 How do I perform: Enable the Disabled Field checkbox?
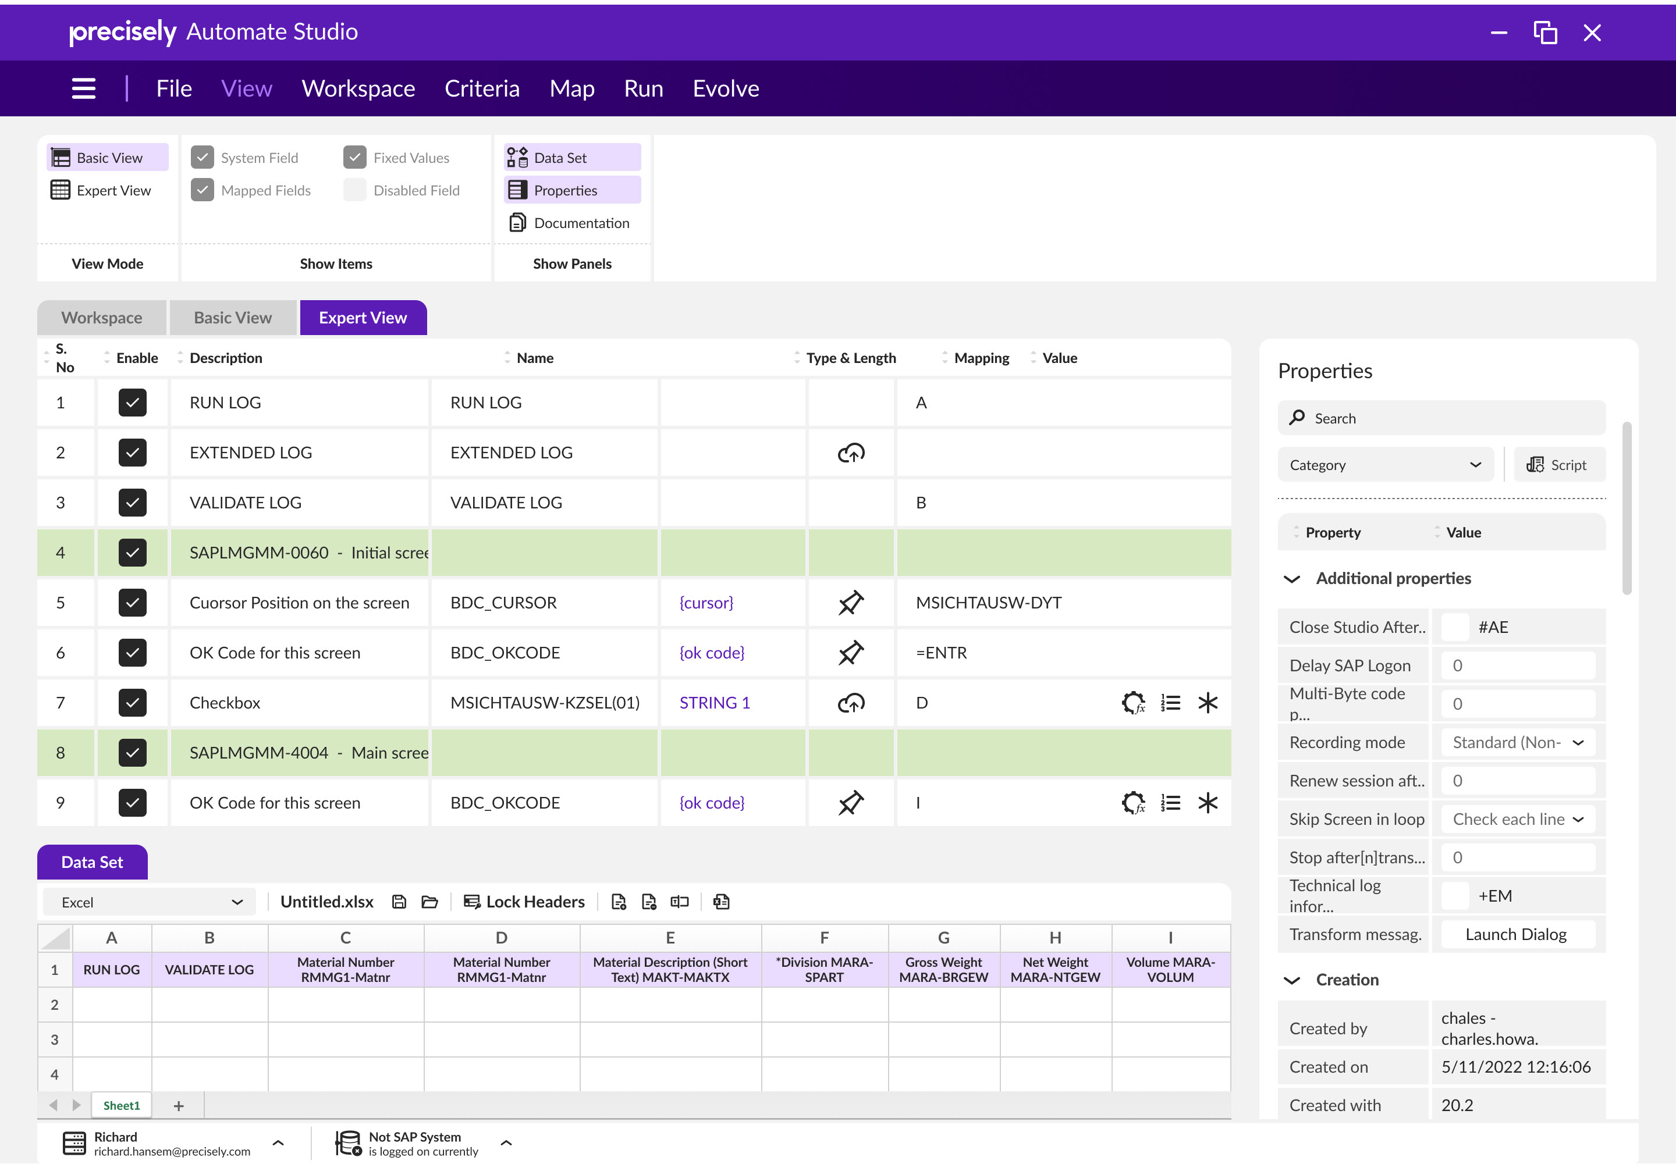354,190
